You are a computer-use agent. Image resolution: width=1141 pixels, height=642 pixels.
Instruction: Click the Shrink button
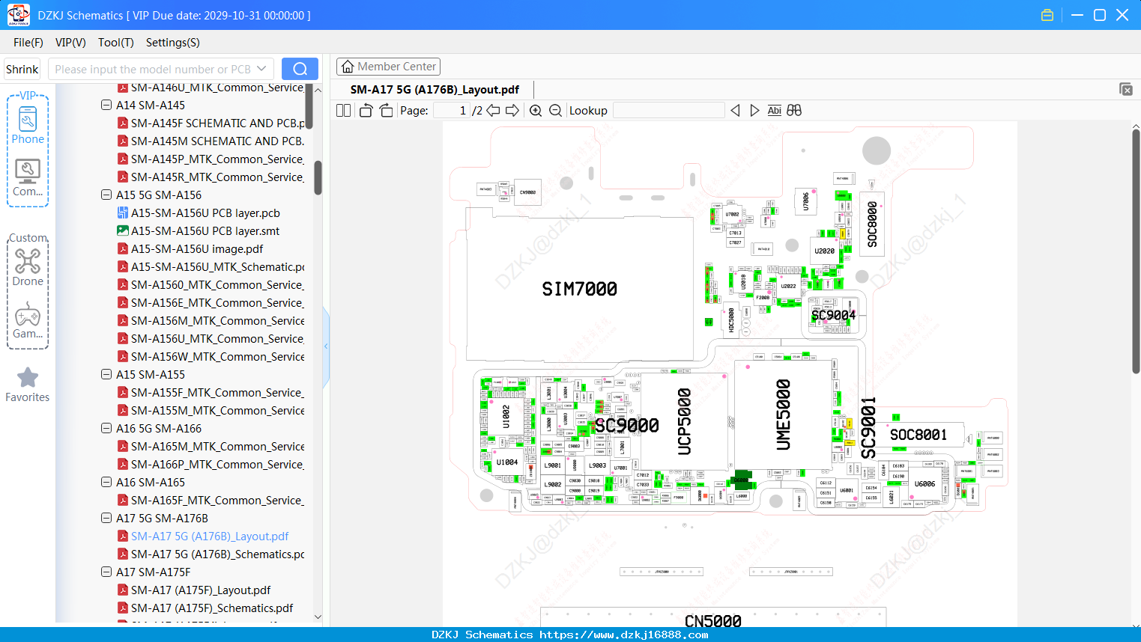click(x=22, y=69)
